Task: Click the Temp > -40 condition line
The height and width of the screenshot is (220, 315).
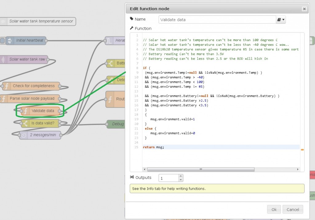Action: pyautogui.click(x=174, y=77)
